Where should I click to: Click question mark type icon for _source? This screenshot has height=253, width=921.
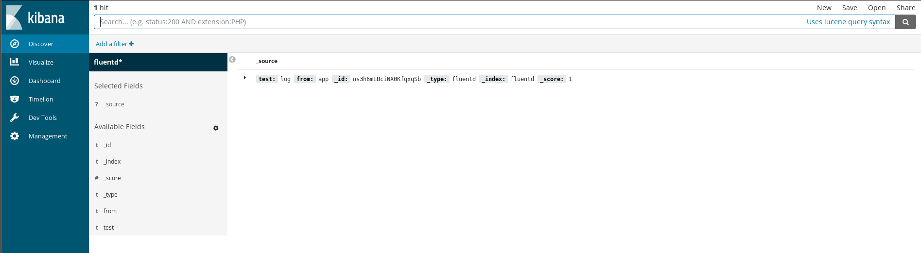(x=97, y=104)
